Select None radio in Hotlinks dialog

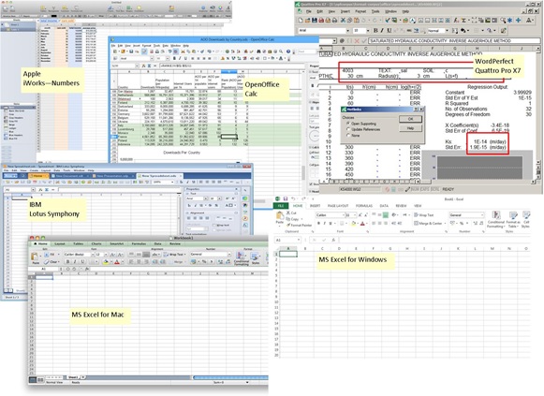[348, 135]
